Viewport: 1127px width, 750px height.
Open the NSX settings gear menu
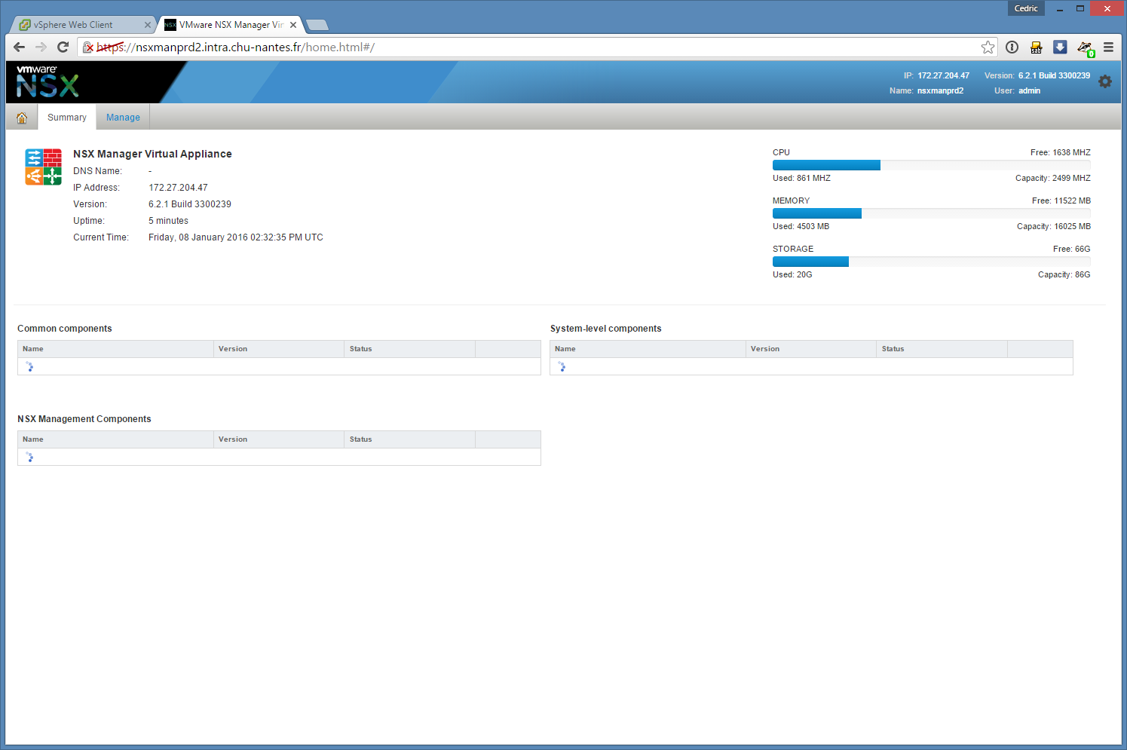click(x=1104, y=81)
